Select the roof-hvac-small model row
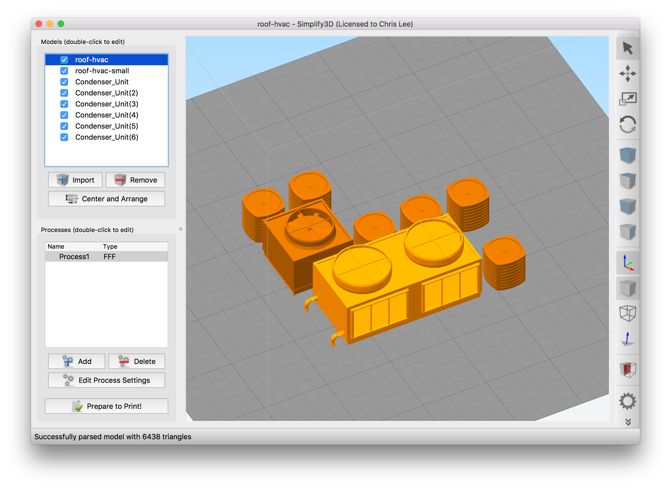This screenshot has height=489, width=671. point(106,71)
